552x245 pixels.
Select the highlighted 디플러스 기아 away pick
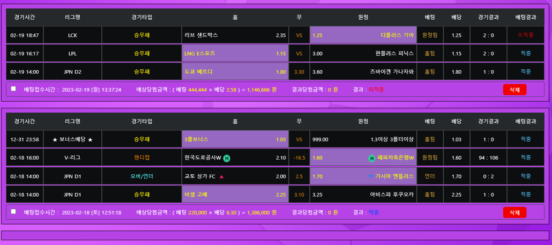point(363,35)
